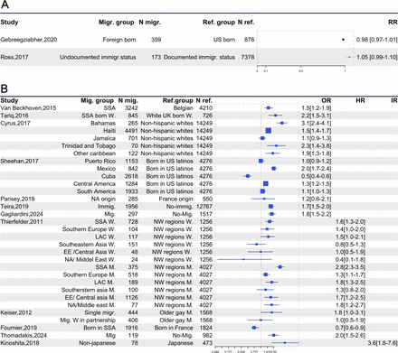Click the Trinidad and Tobago group label
This screenshot has width=398, height=353.
coord(89,146)
